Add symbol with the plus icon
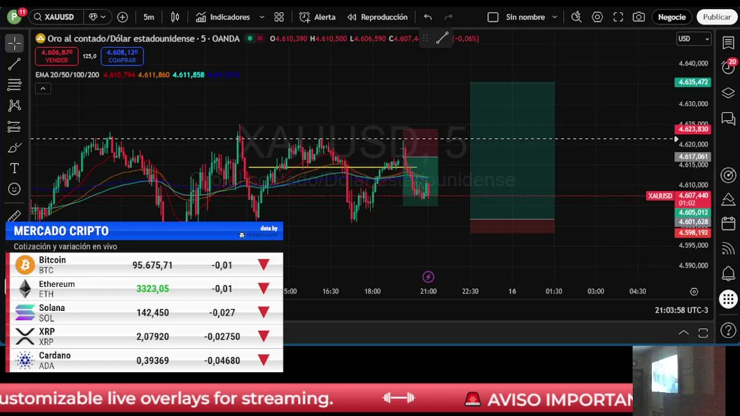 (123, 17)
